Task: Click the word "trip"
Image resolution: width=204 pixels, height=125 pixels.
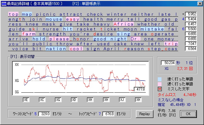Action: click(171, 44)
